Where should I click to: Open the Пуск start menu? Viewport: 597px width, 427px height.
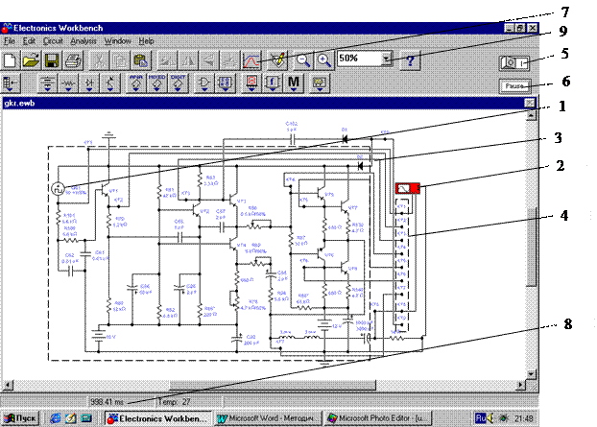[21, 418]
